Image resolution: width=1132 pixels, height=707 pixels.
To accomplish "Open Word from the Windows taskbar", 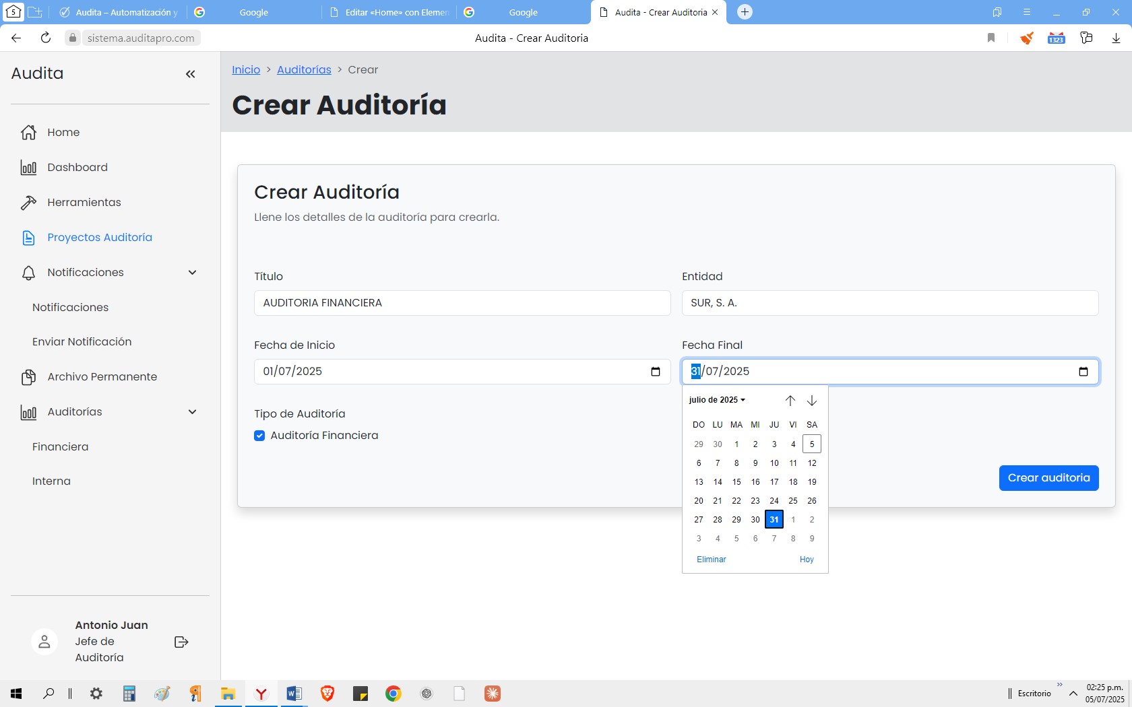I will click(x=294, y=694).
